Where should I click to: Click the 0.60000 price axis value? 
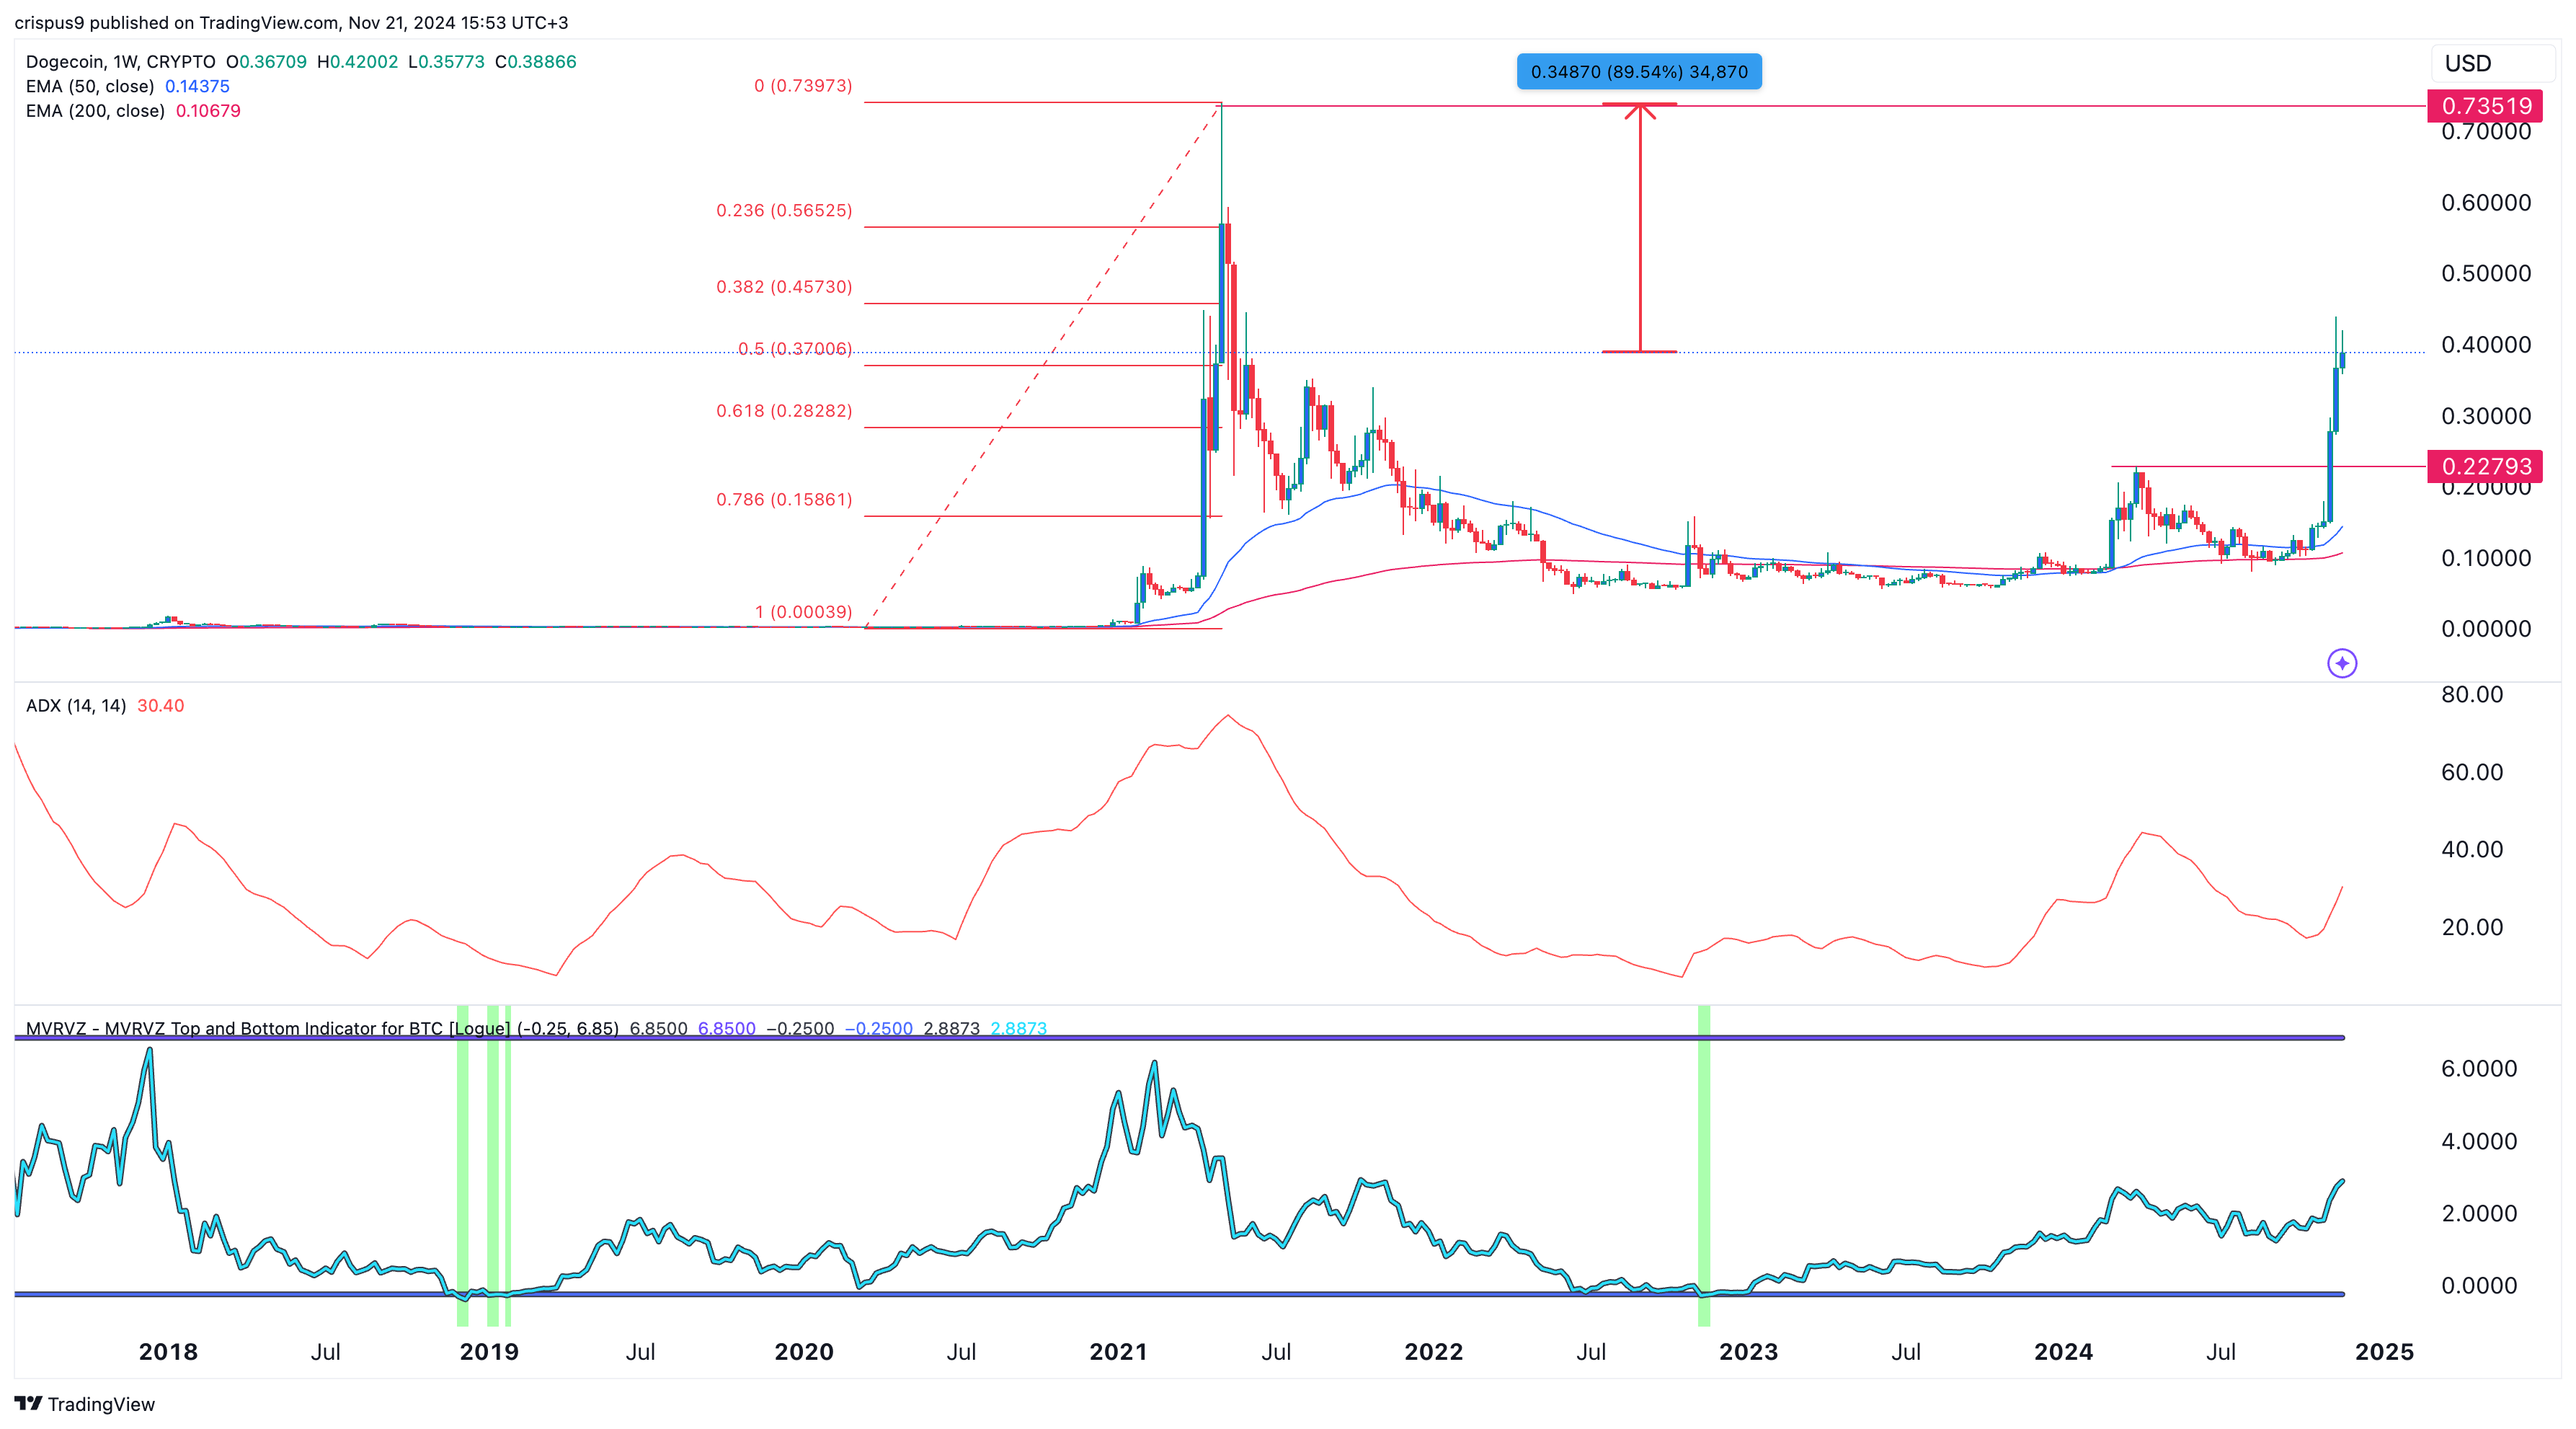2486,203
